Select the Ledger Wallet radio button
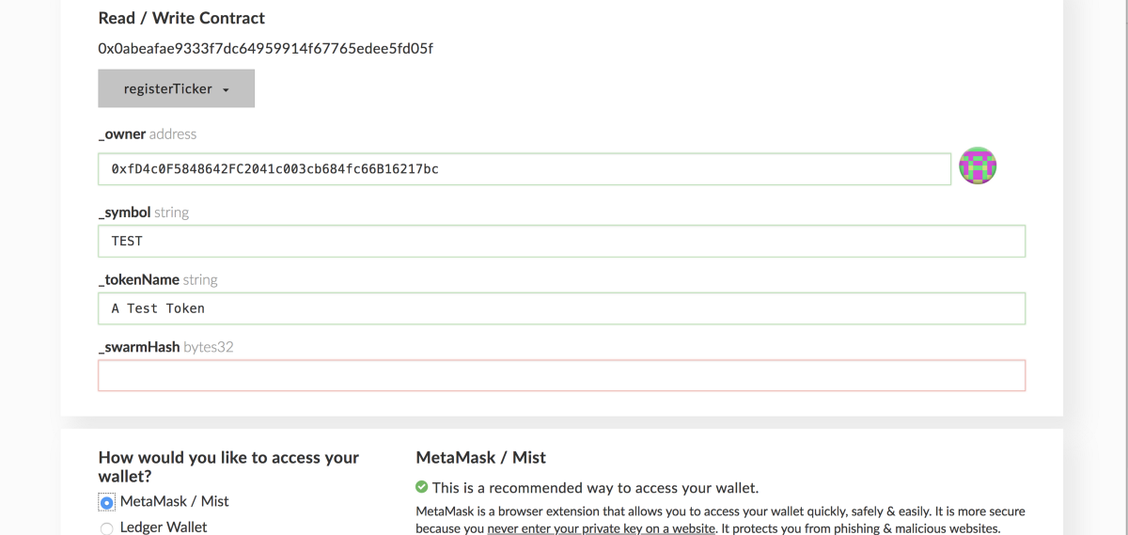This screenshot has width=1128, height=535. point(106,527)
